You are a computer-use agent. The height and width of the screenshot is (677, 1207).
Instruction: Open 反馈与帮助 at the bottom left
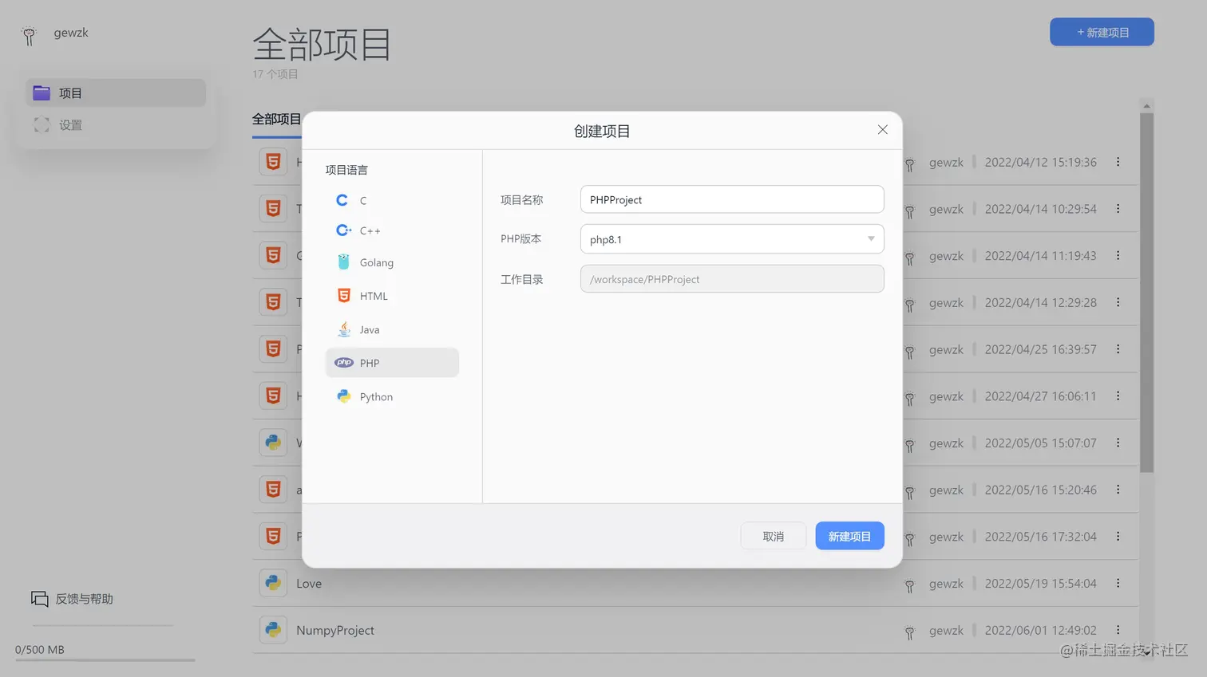pos(72,599)
